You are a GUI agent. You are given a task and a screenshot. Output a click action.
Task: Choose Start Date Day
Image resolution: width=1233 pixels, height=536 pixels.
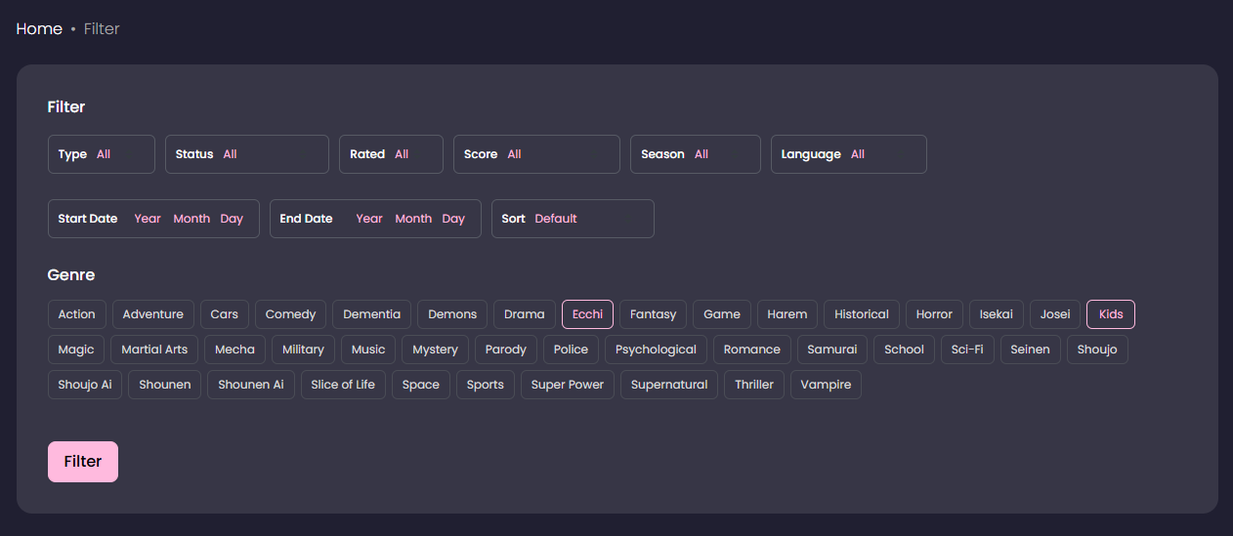232,219
